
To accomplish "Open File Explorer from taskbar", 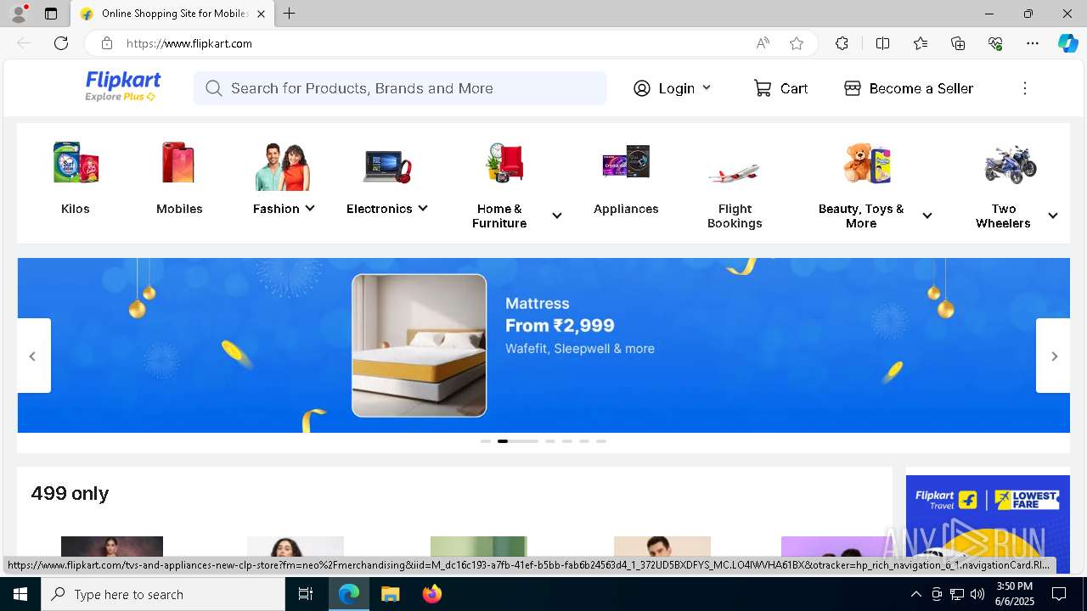I will pos(390,594).
